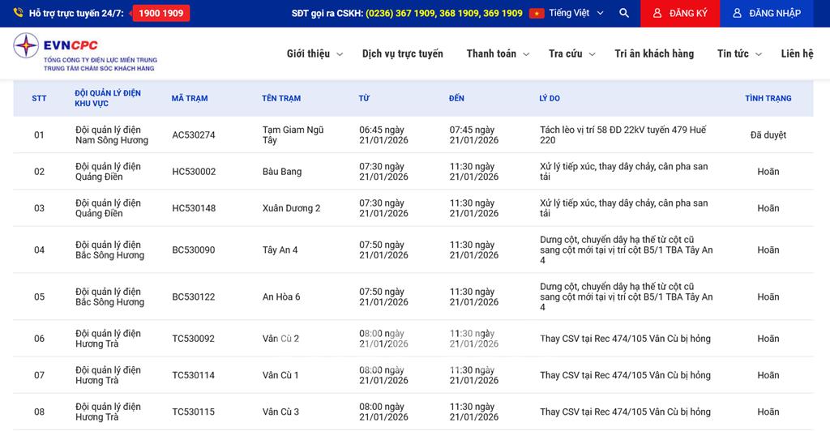Open the Liên hệ contact page
Image resolution: width=830 pixels, height=431 pixels.
click(797, 54)
